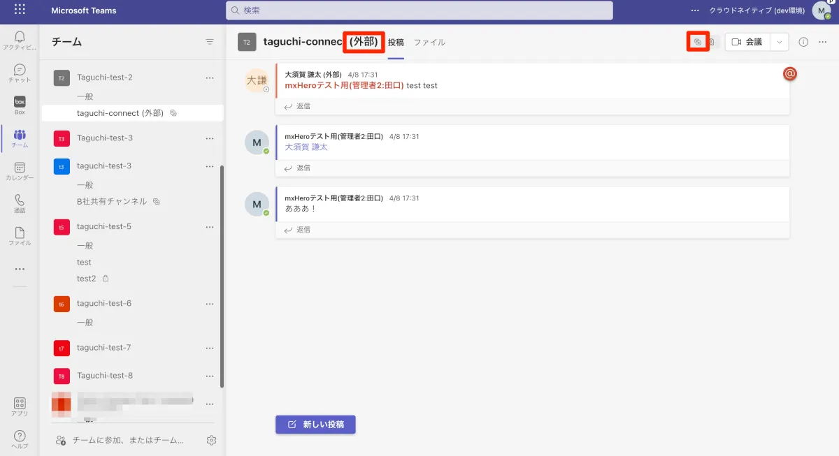Screen dimensions: 839x456
Task: Select taguchi-test-3 team with blue avatar
Action: pos(104,166)
